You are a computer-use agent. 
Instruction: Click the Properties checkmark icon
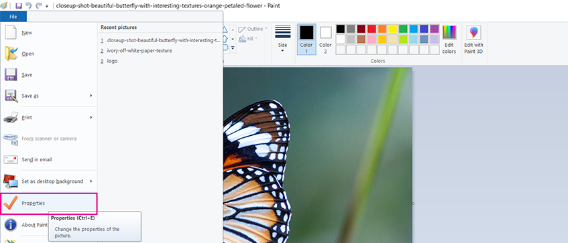[x=11, y=204]
